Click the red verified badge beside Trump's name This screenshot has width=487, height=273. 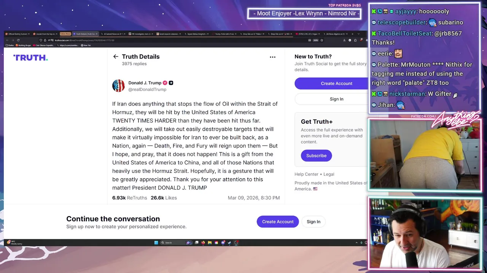165,83
